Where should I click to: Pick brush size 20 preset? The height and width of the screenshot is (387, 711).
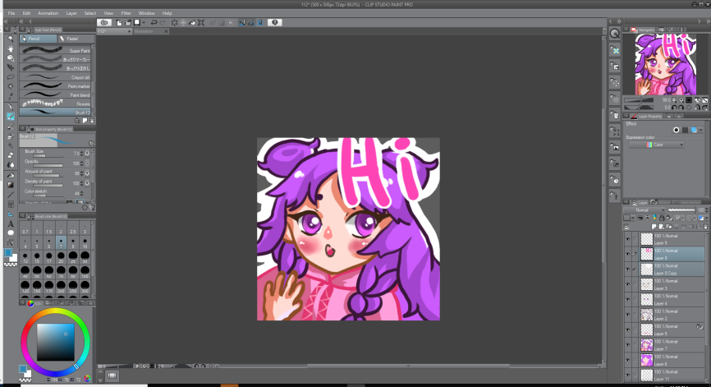61,257
